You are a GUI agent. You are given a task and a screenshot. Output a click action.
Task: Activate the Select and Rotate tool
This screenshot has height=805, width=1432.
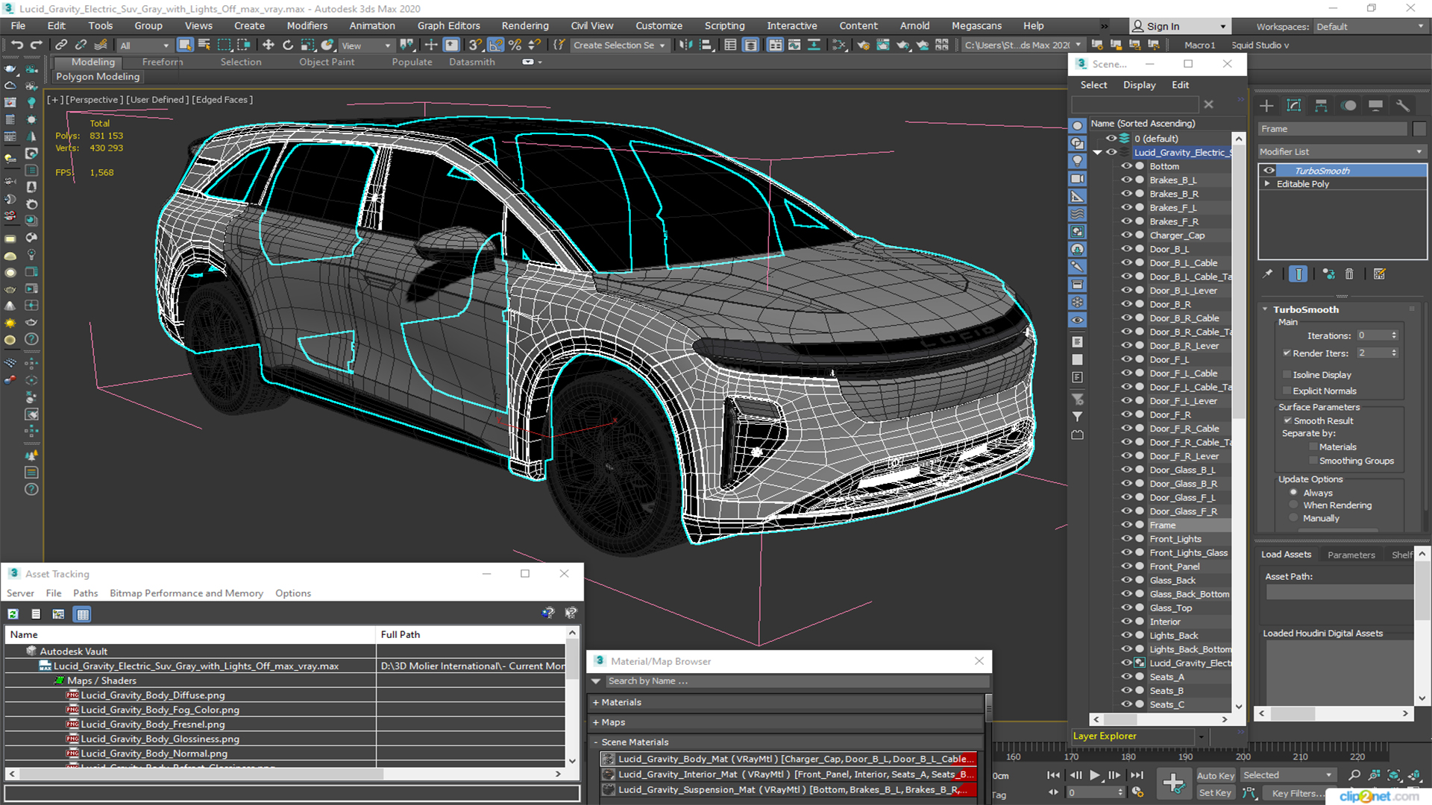click(288, 45)
